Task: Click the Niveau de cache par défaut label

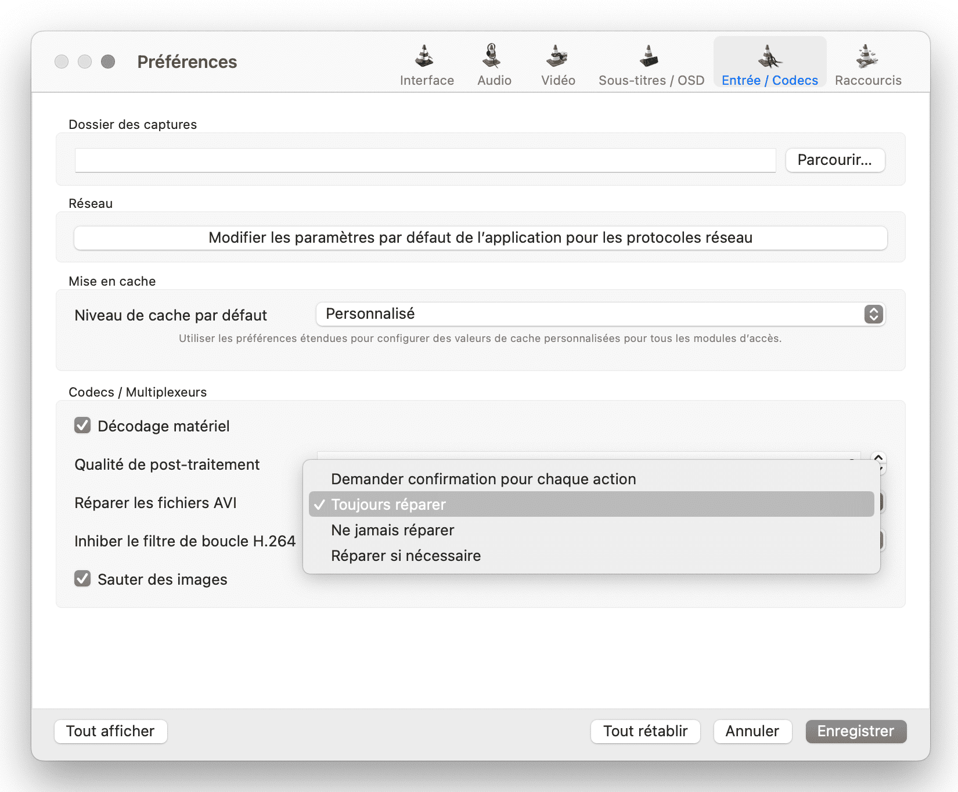Action: tap(171, 315)
